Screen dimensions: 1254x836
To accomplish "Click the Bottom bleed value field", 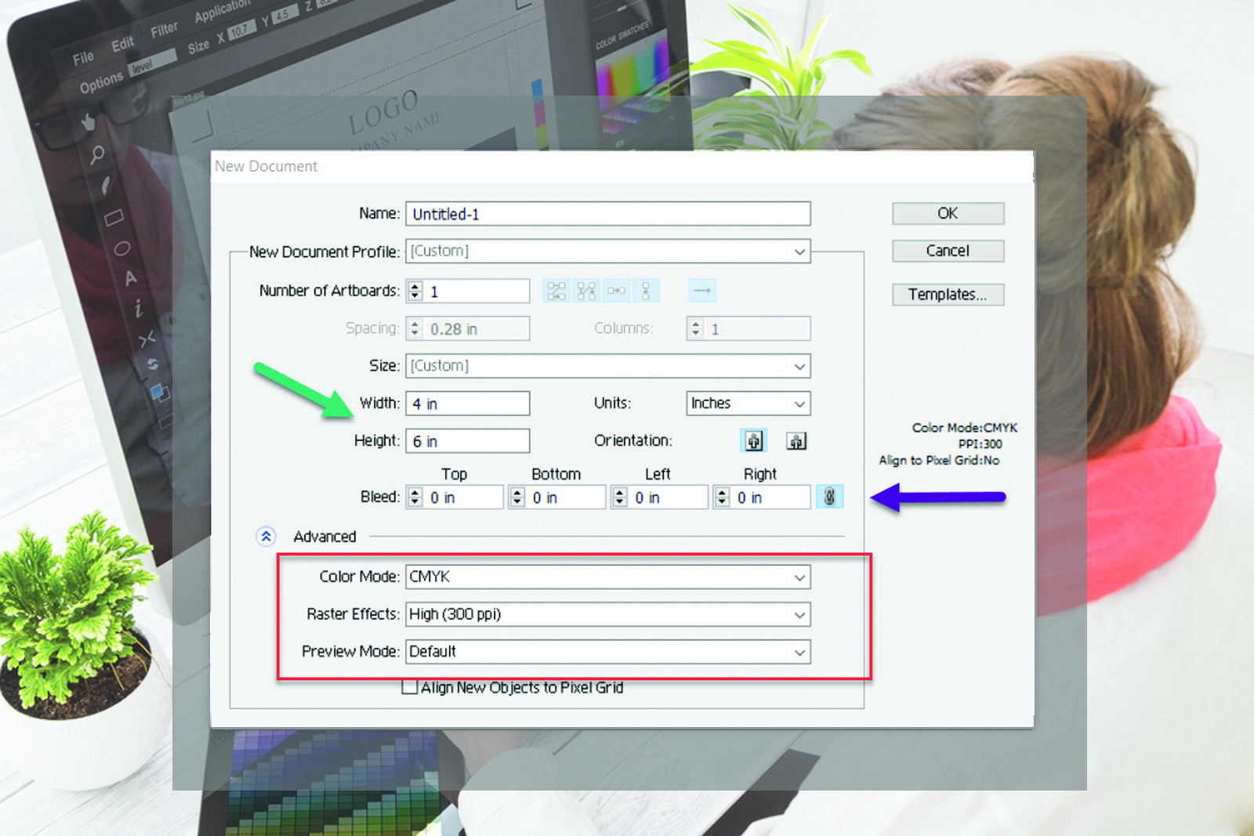I will (567, 497).
